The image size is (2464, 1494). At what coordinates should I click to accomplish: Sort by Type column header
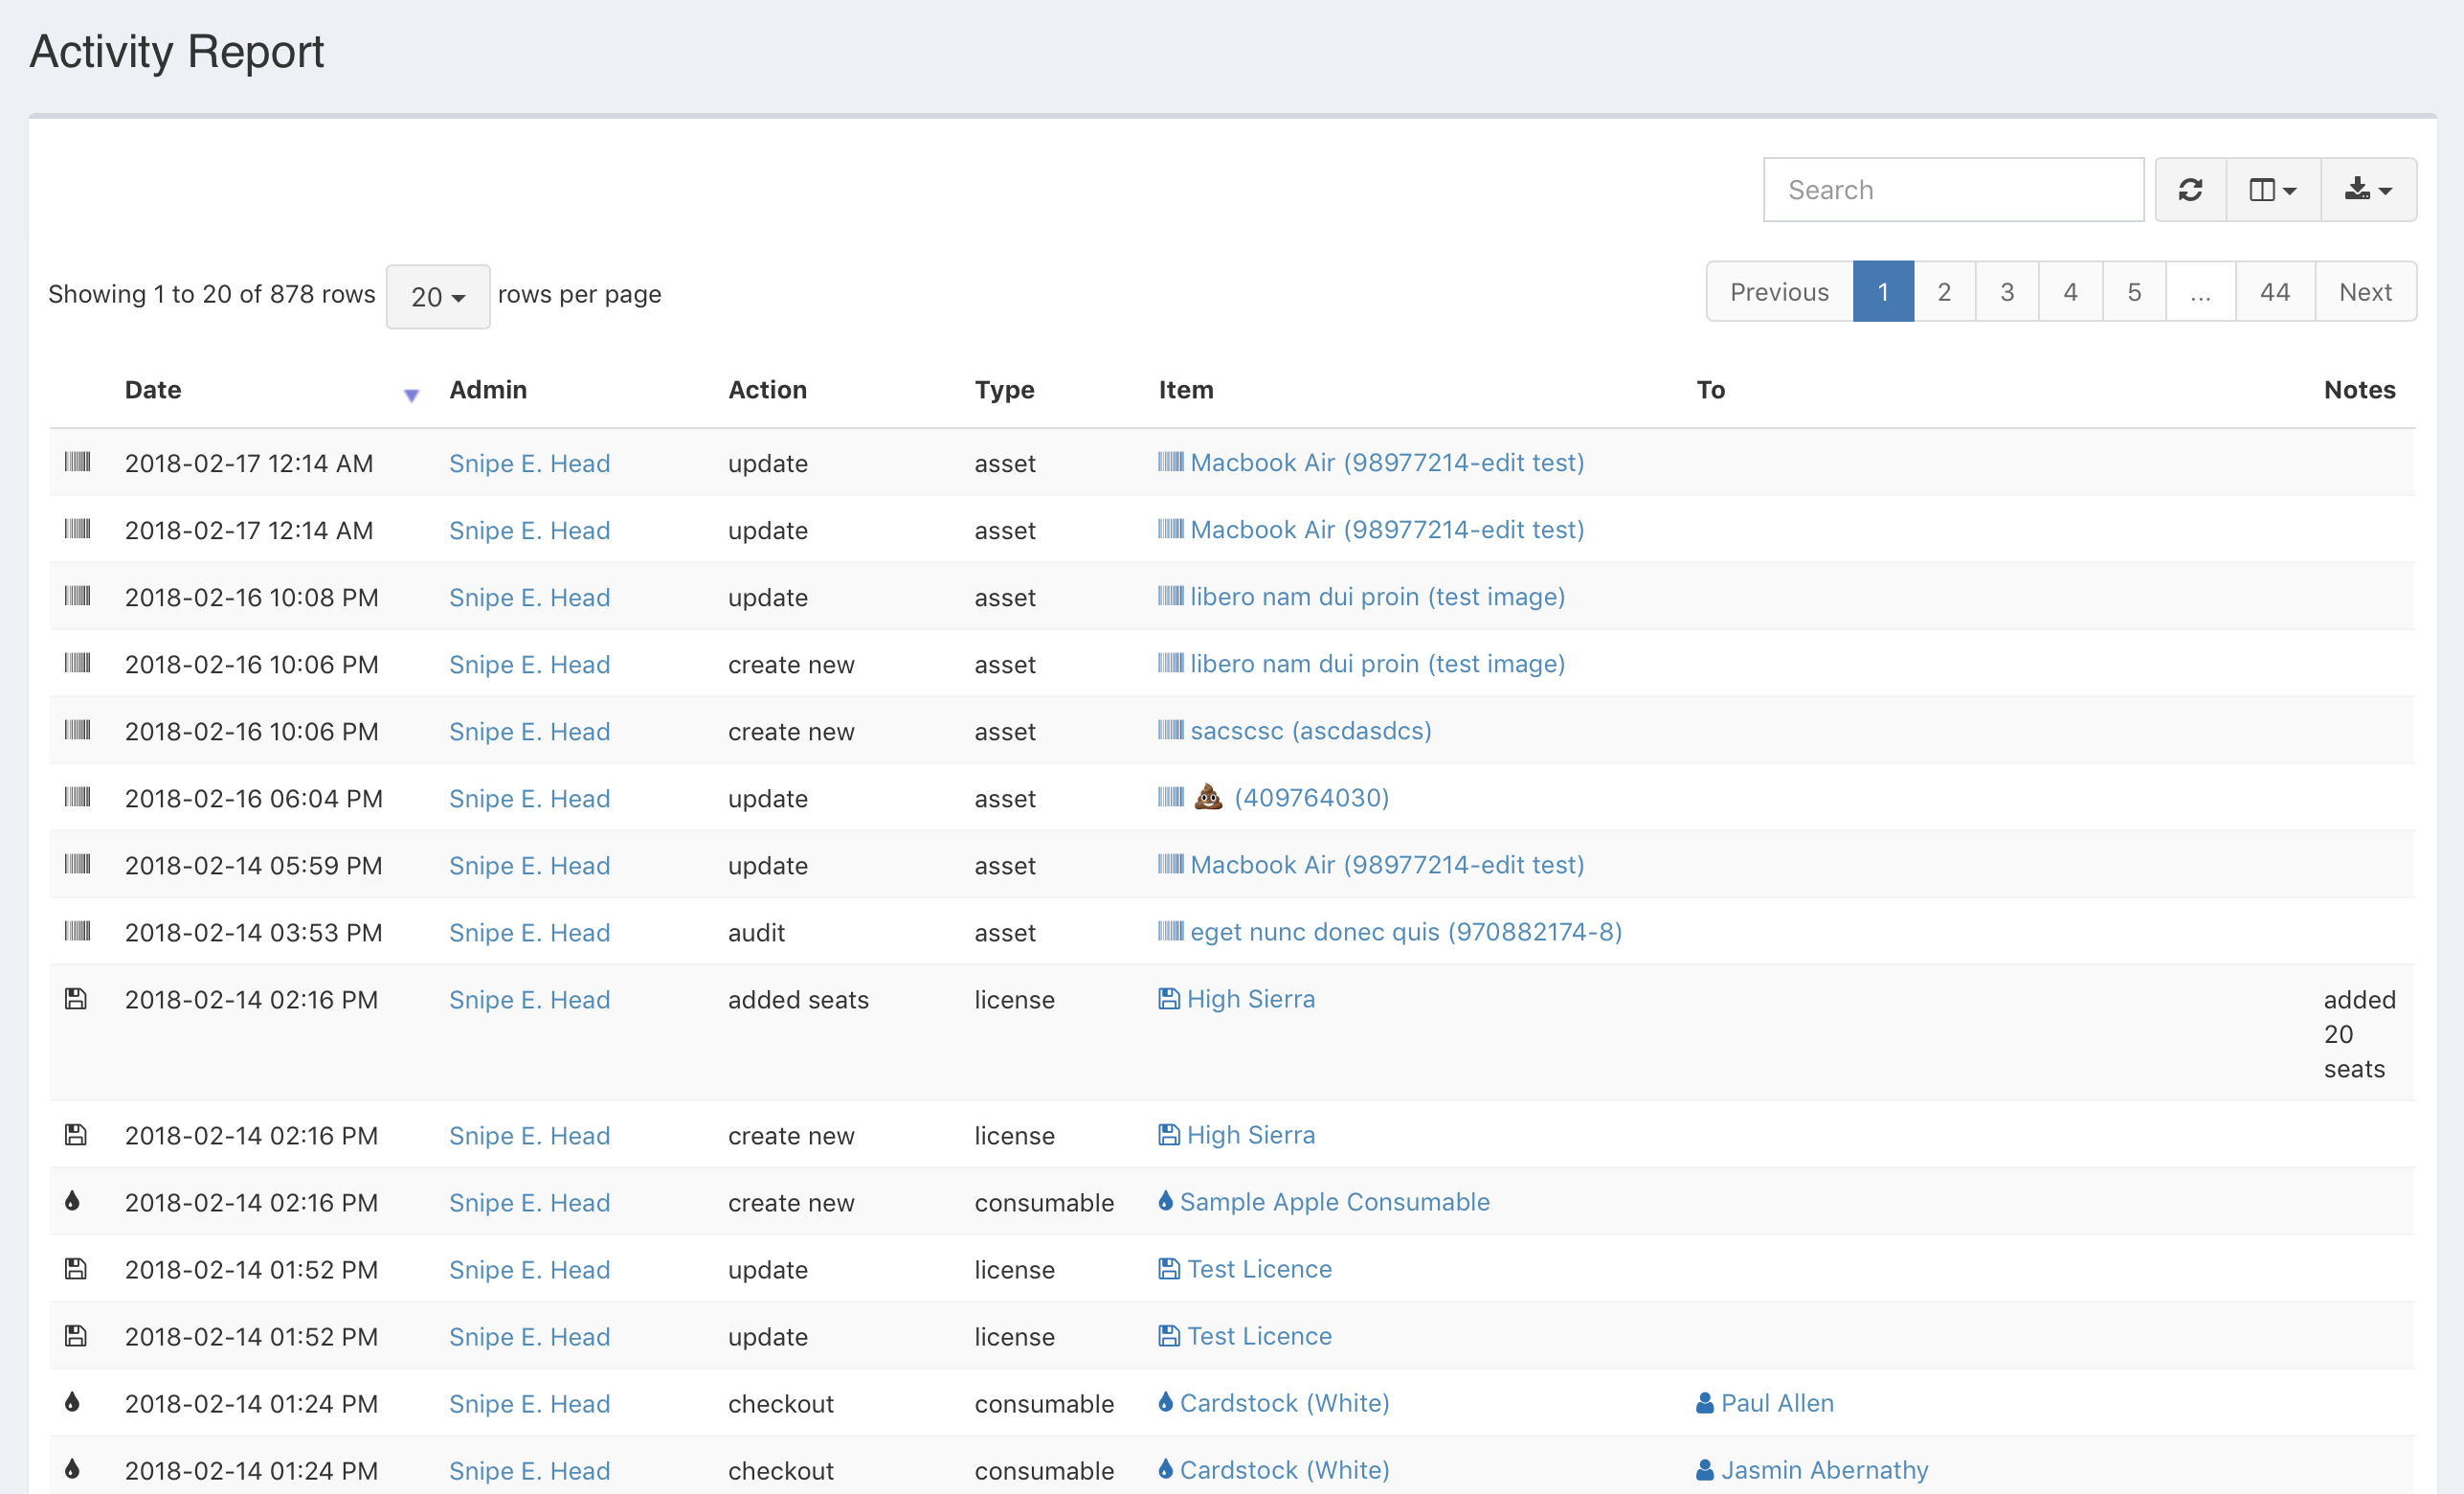pyautogui.click(x=1004, y=389)
